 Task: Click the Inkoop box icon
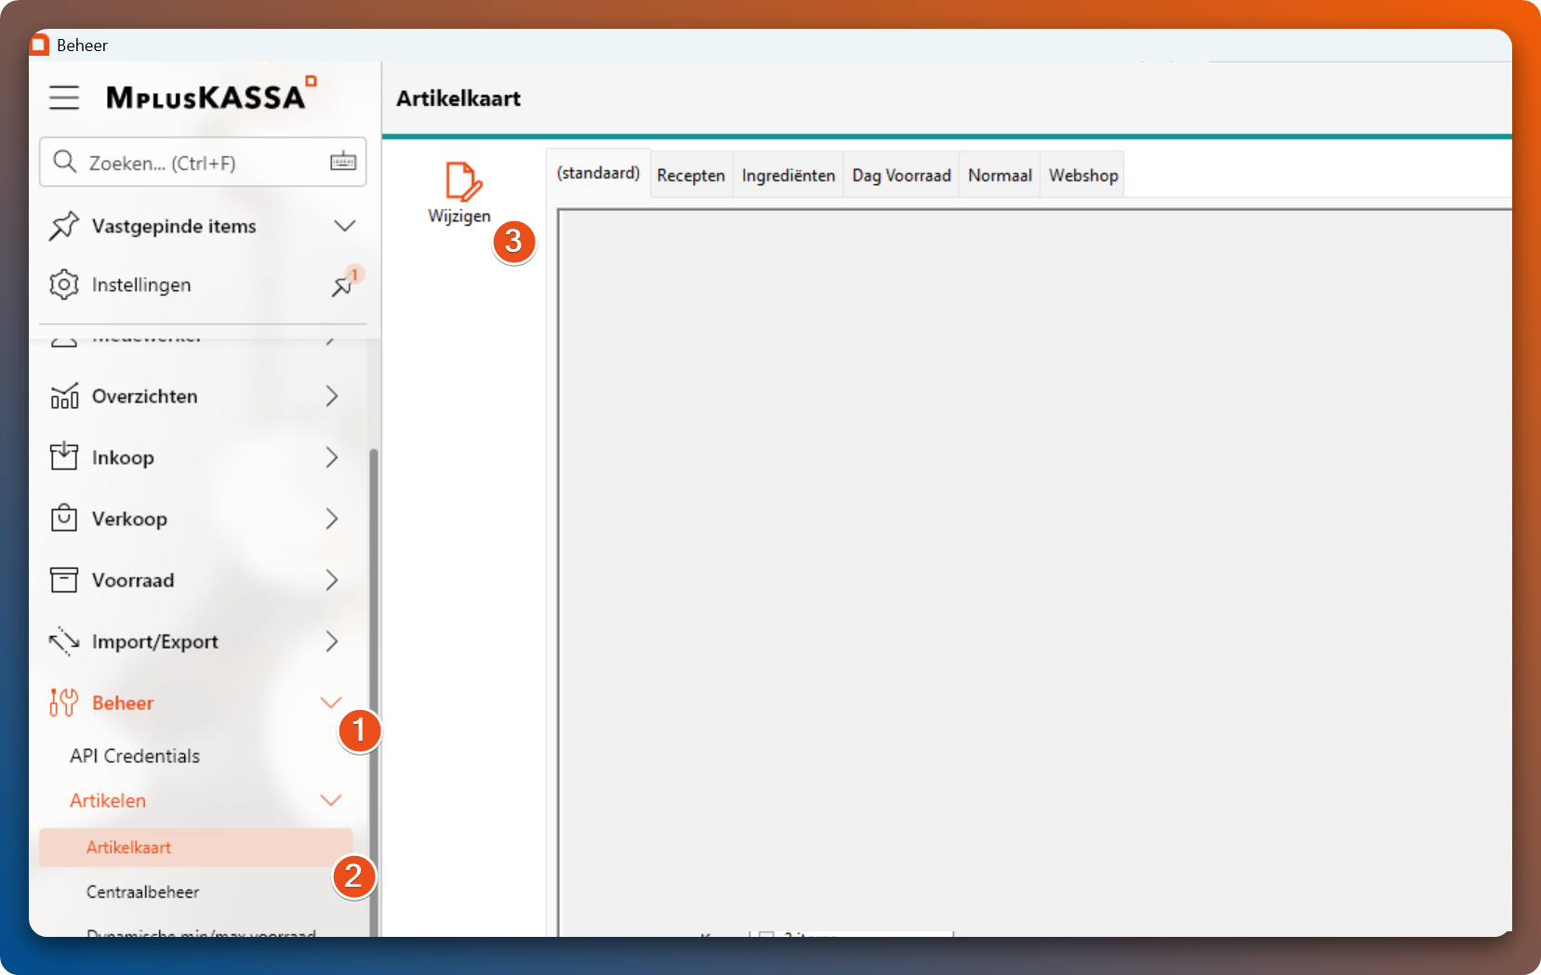click(x=64, y=457)
